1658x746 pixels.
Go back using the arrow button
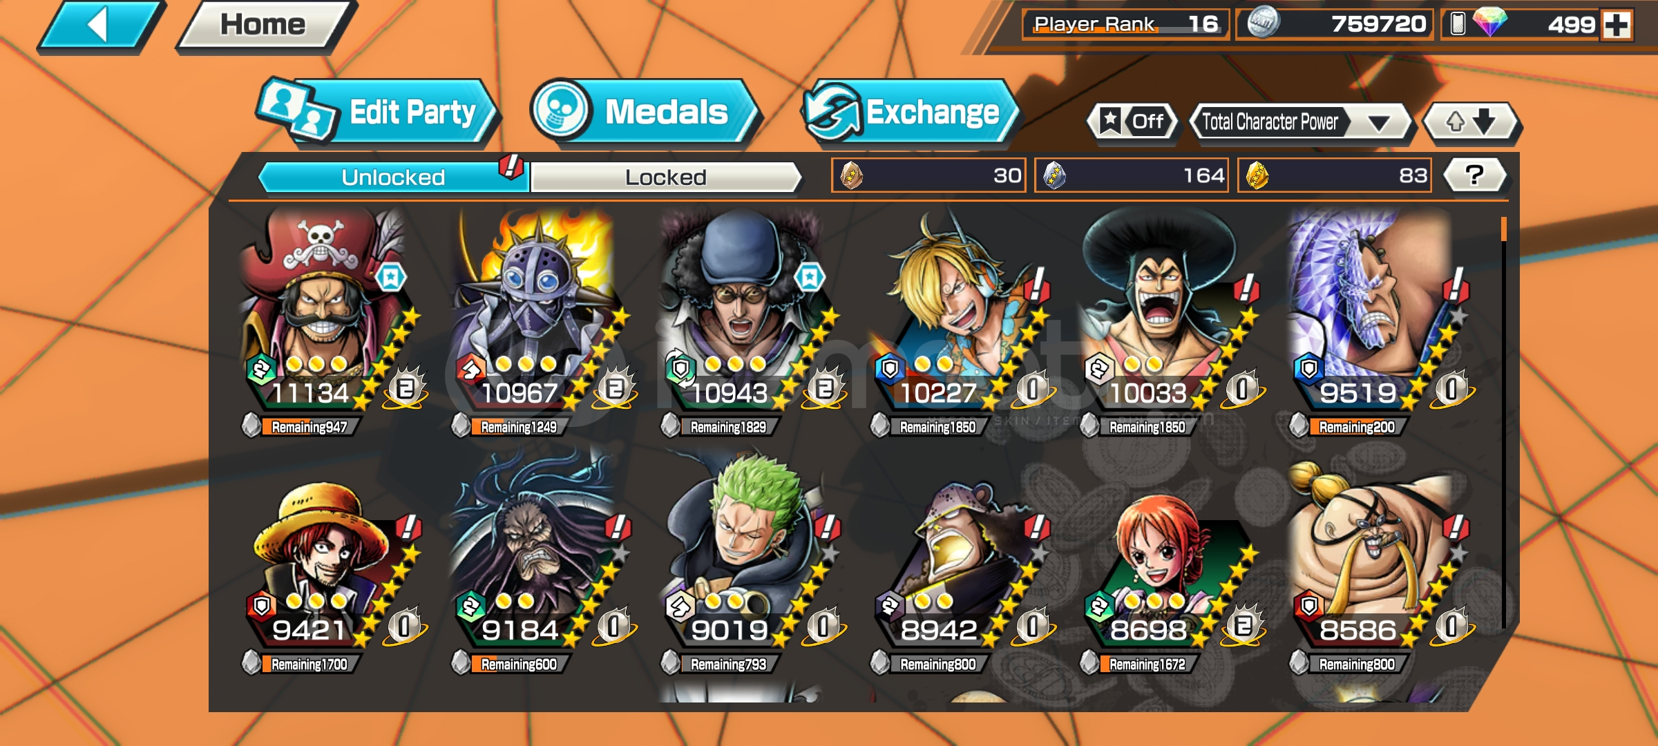point(101,26)
